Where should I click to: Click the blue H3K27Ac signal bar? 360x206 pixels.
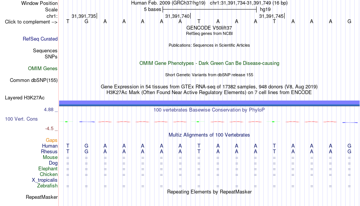(x=209, y=103)
